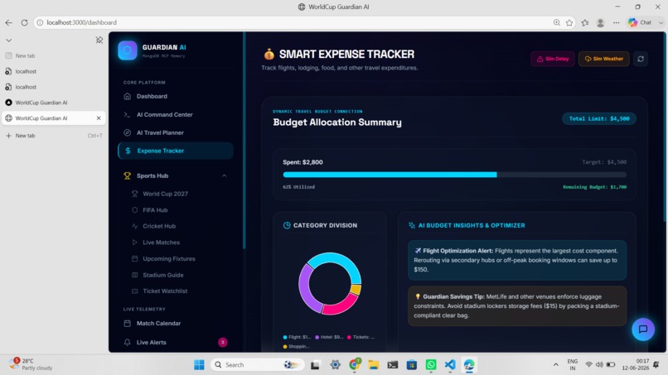This screenshot has height=375, width=668.
Task: Open Stadium Guide entry
Action: [162, 275]
